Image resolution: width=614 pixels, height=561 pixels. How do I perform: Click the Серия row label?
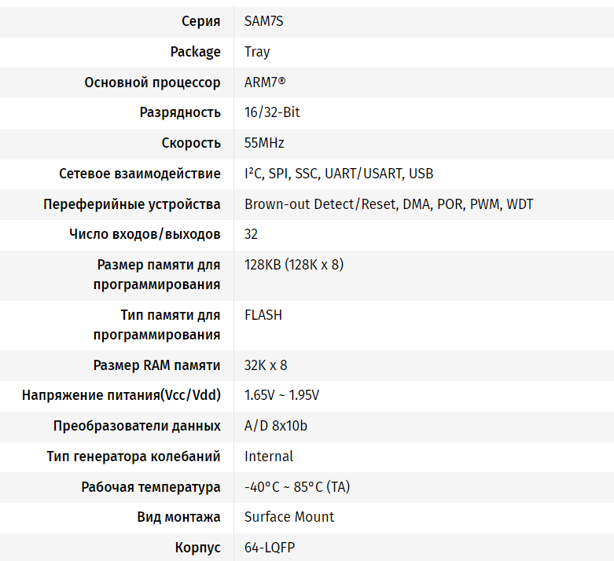[x=201, y=21]
